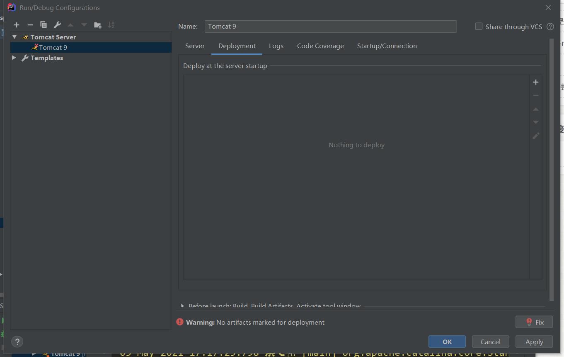Create new folder icon in left toolbar
564x357 pixels.
click(98, 25)
